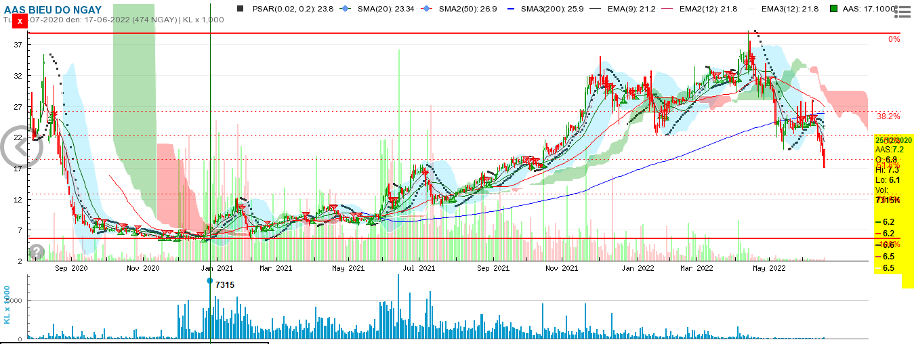Open the hamburger chart context menu
The width and height of the screenshot is (914, 344).
[902, 10]
